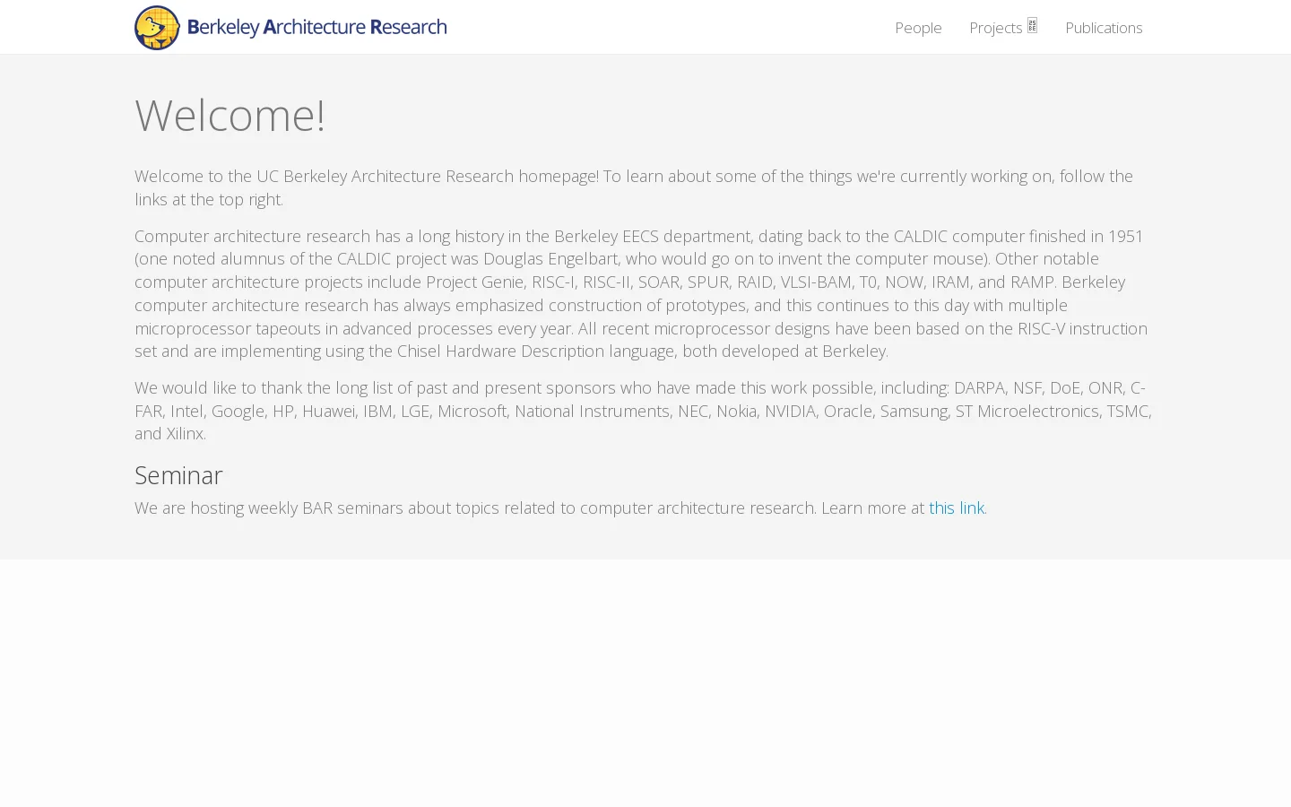Screen dimensions: 1291x807
Task: Open the Berkeley Architecture Research home title
Action: (x=316, y=27)
